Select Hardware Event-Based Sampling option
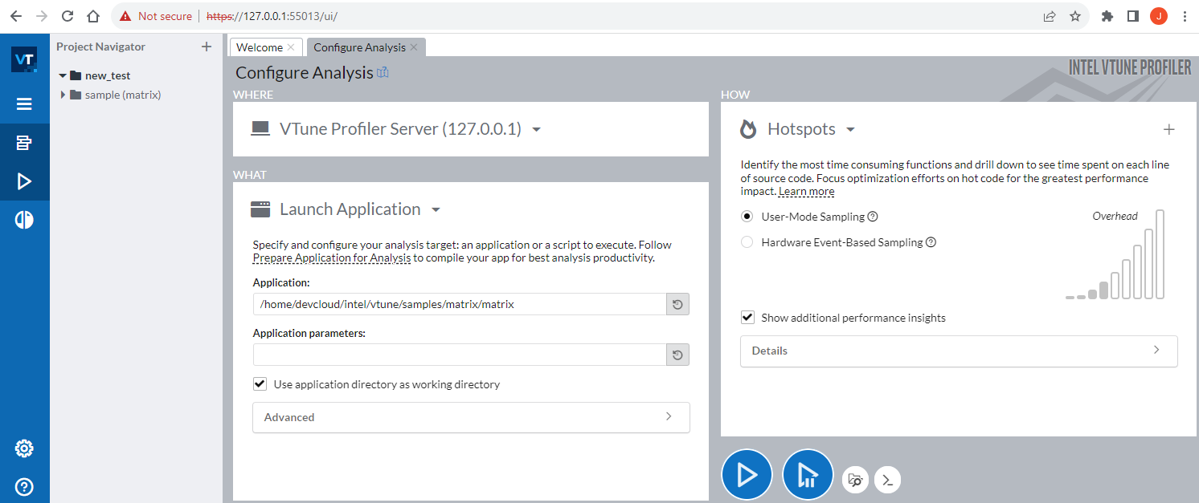 pos(747,242)
